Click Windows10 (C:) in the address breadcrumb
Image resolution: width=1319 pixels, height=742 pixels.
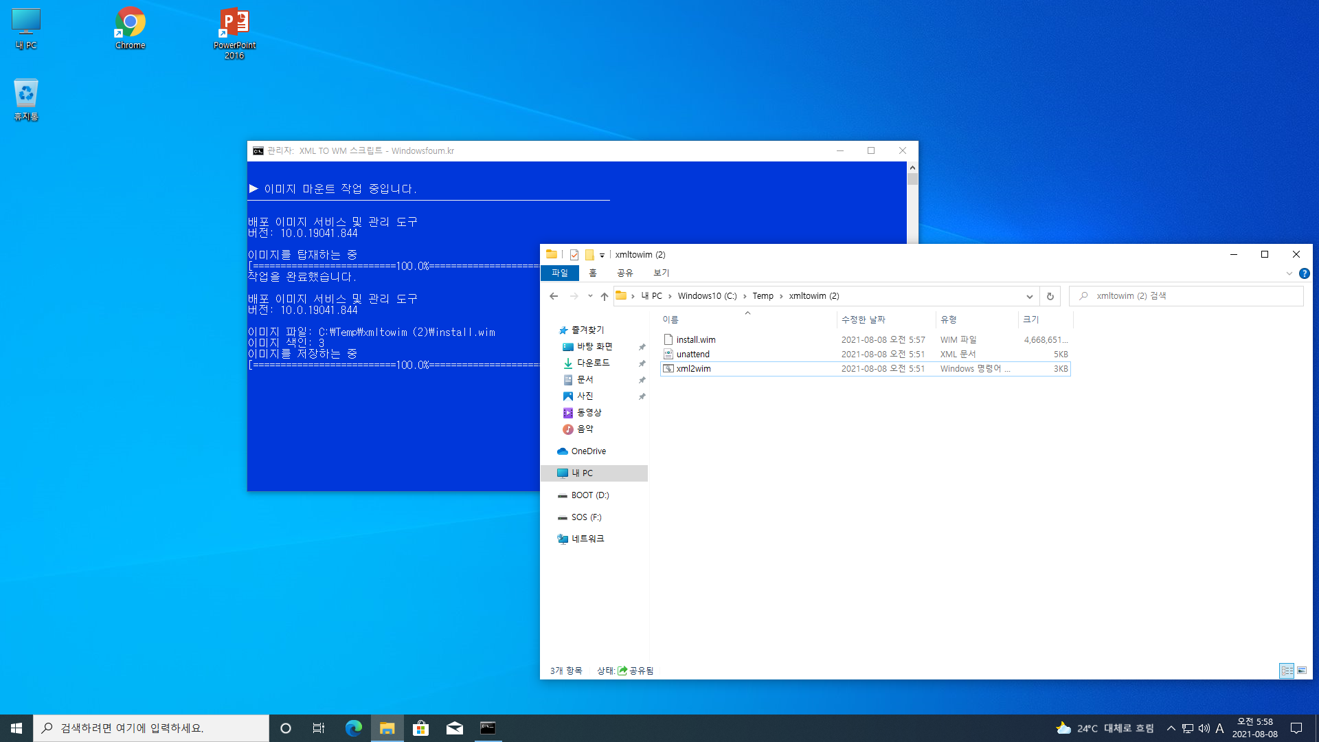coord(707,296)
